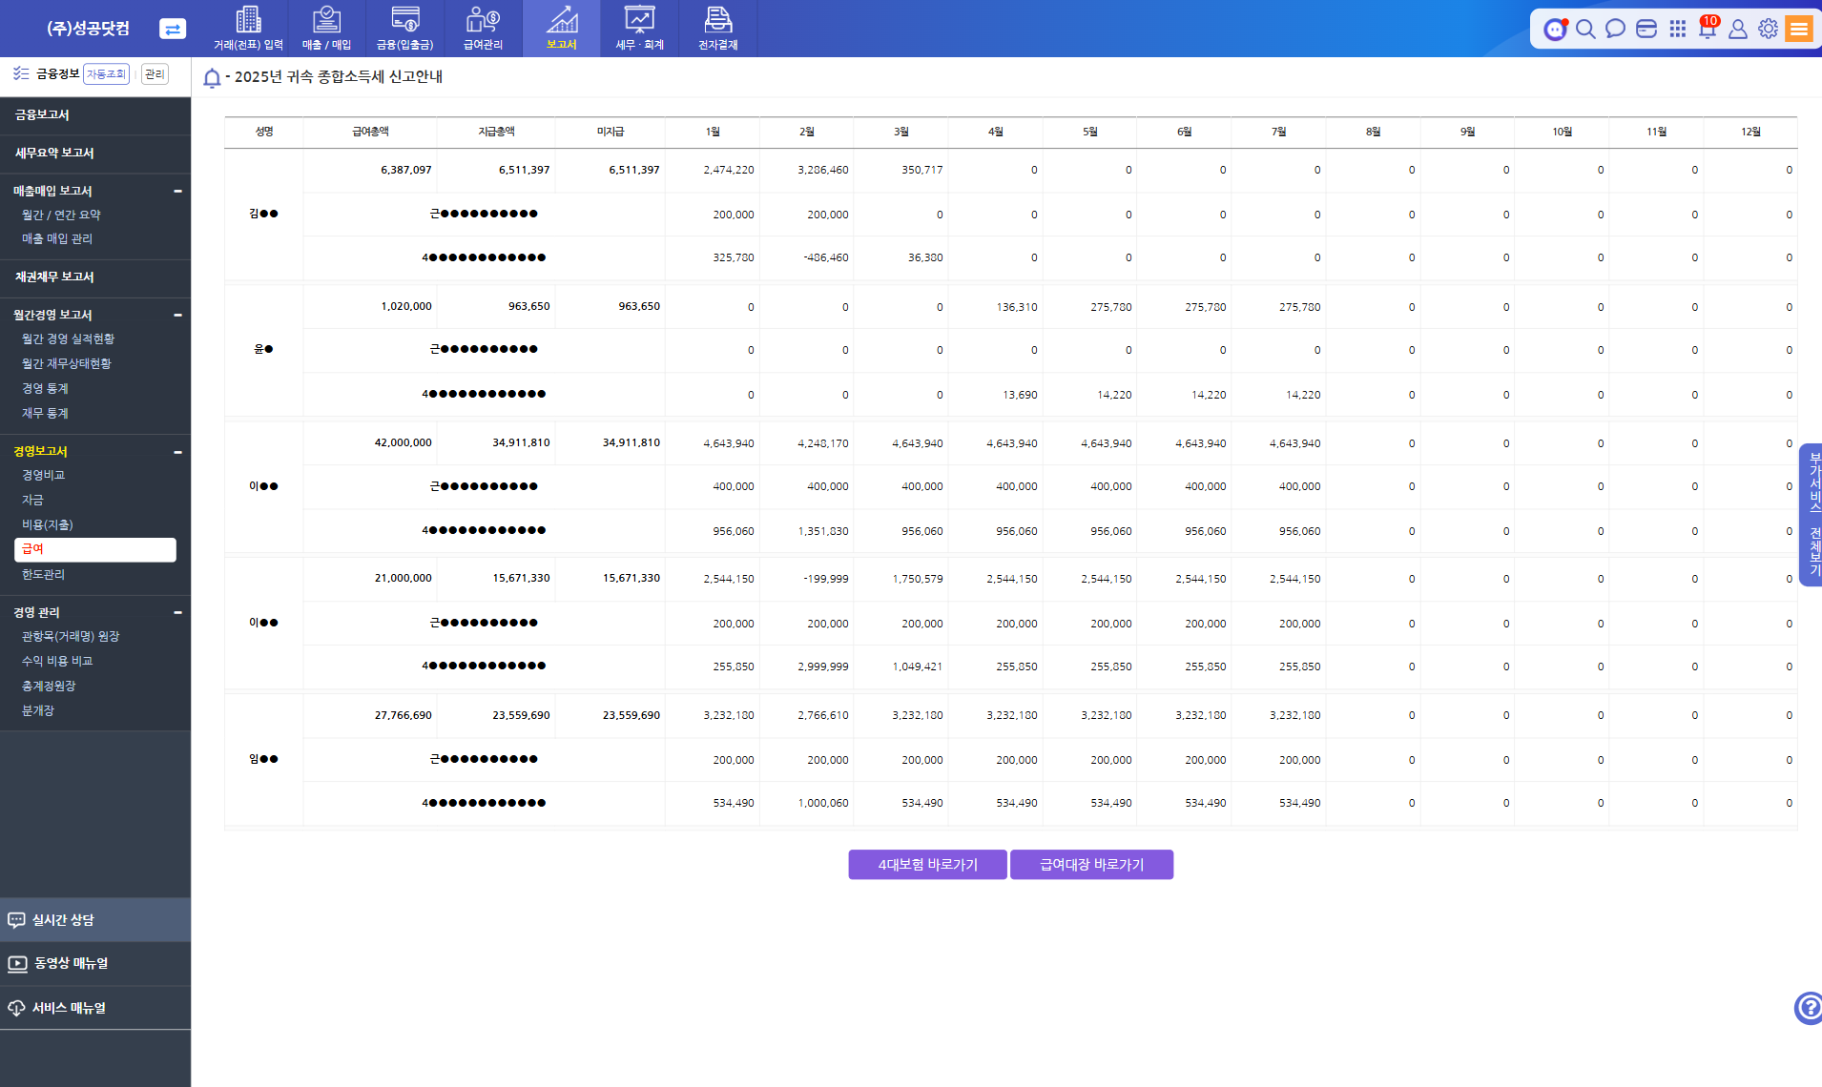Viewport: 1822px width, 1087px height.
Task: Open the settings gear icon
Action: coord(1768,29)
